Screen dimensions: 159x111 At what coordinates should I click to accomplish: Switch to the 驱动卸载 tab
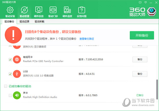39,22
